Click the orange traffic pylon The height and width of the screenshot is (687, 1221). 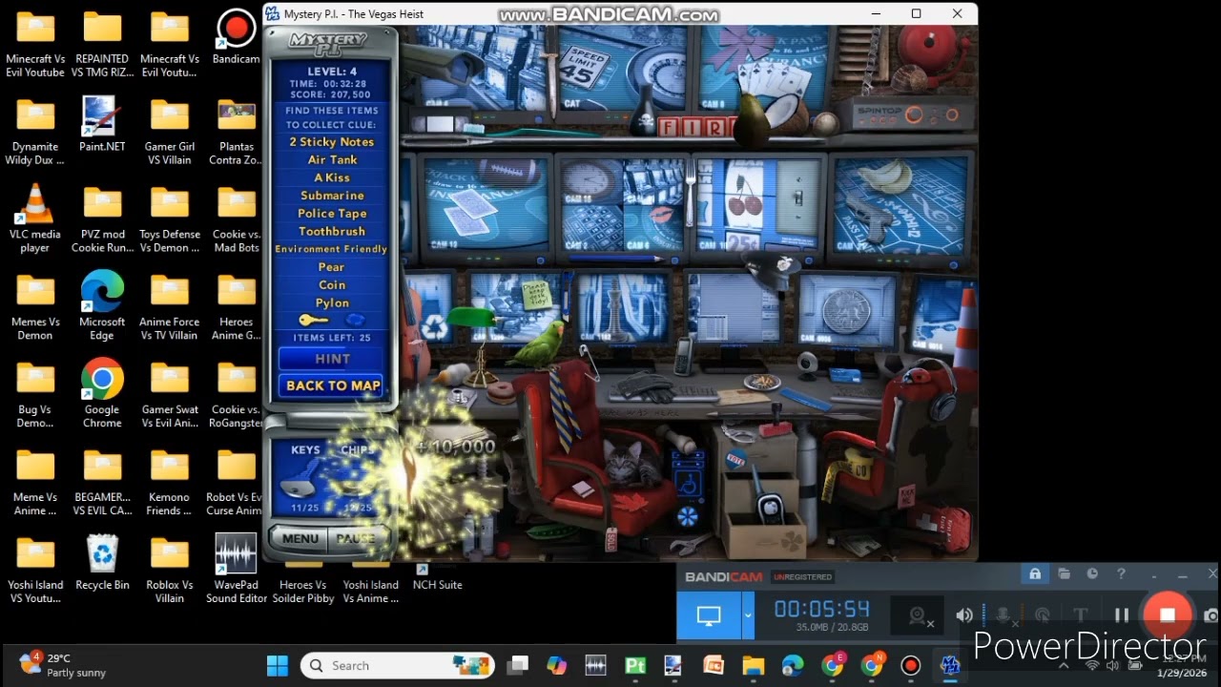coord(966,327)
